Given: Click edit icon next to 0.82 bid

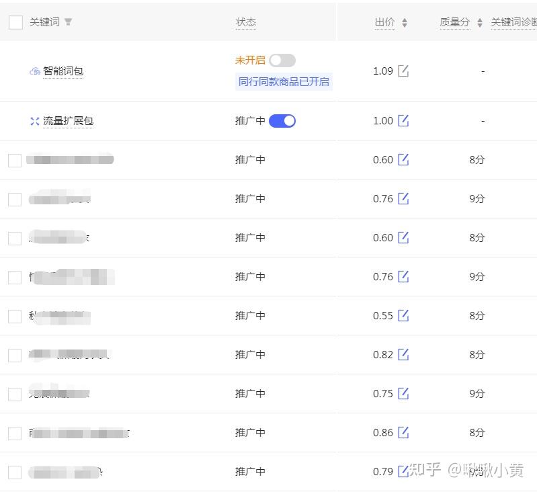Looking at the screenshot, I should coord(403,354).
